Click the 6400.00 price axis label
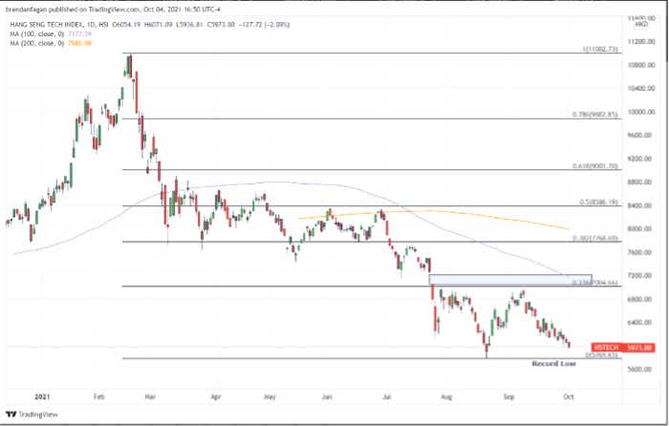Viewport: 669px width, 426px height. pyautogui.click(x=641, y=323)
